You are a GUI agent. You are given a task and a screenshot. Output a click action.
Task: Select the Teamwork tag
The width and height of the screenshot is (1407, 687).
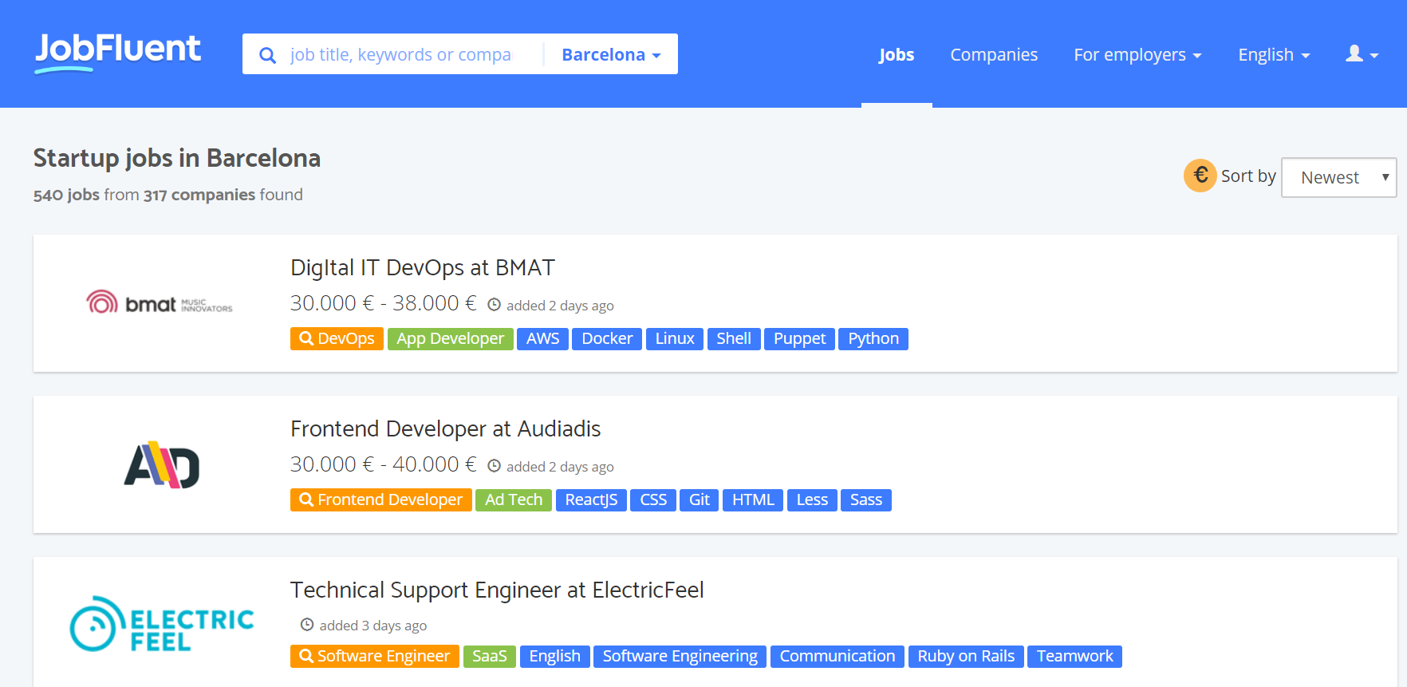(x=1075, y=657)
